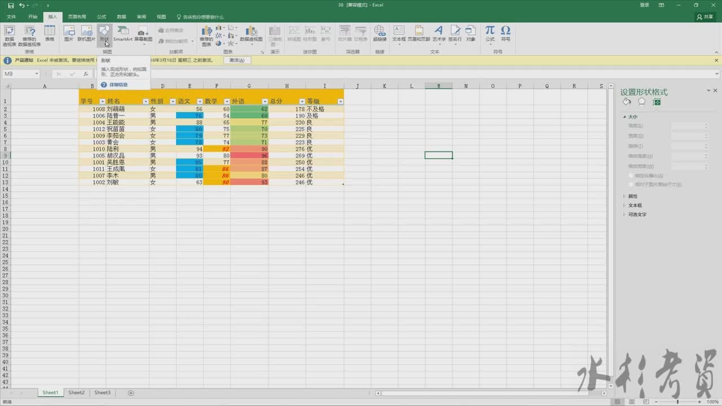Select the Sheet3 worksheet tab

pyautogui.click(x=102, y=392)
